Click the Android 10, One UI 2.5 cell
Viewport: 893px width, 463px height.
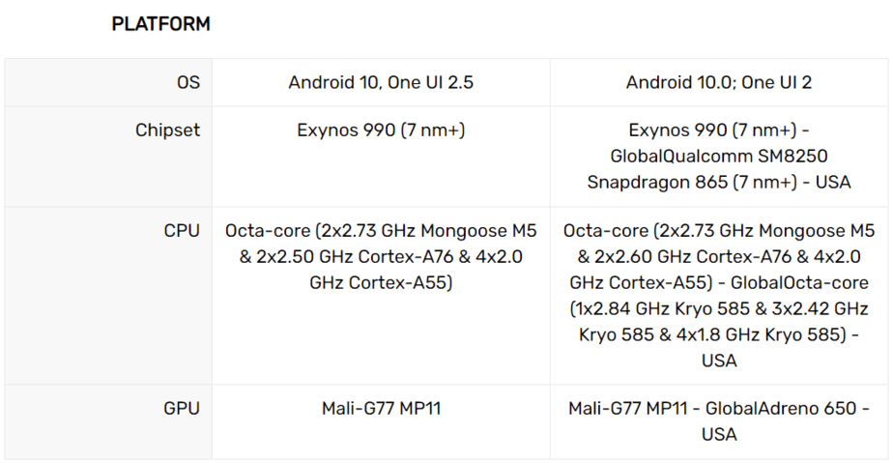[x=381, y=82]
